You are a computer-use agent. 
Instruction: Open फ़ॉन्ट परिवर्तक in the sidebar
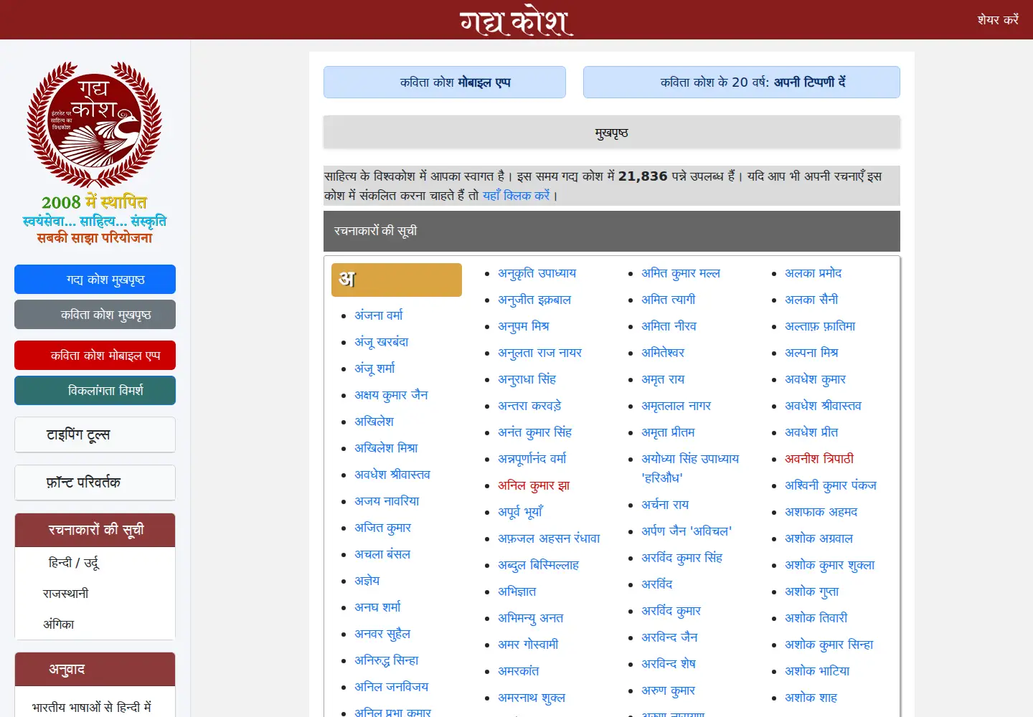pos(95,483)
